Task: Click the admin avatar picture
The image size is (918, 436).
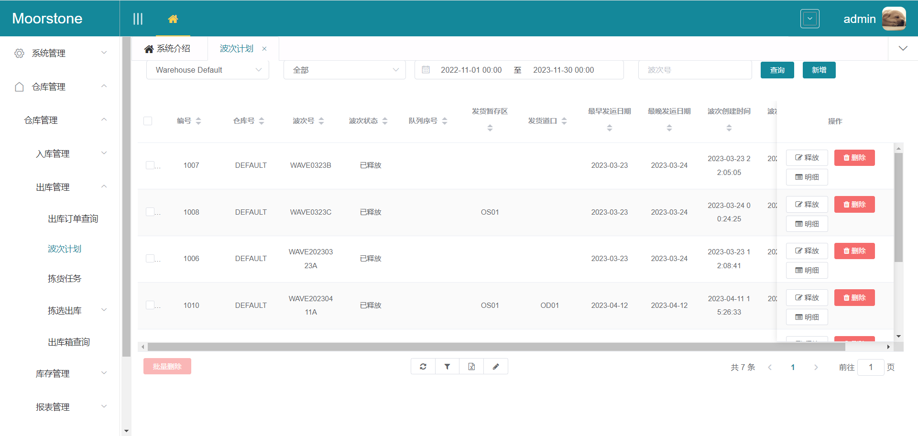Action: click(894, 19)
